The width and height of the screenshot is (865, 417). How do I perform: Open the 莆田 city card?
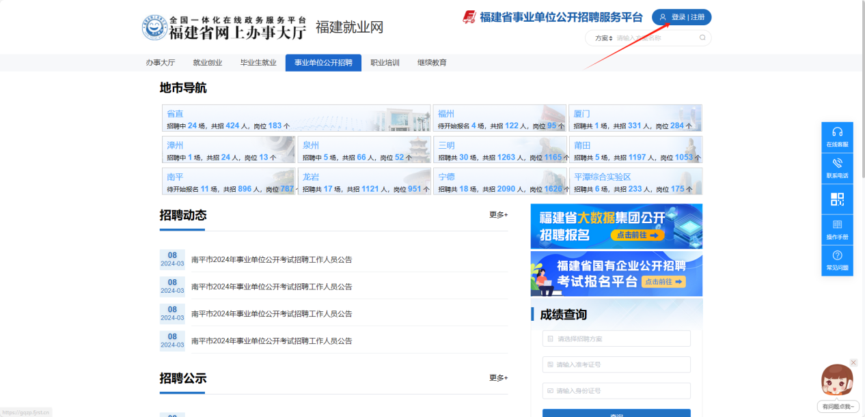635,149
